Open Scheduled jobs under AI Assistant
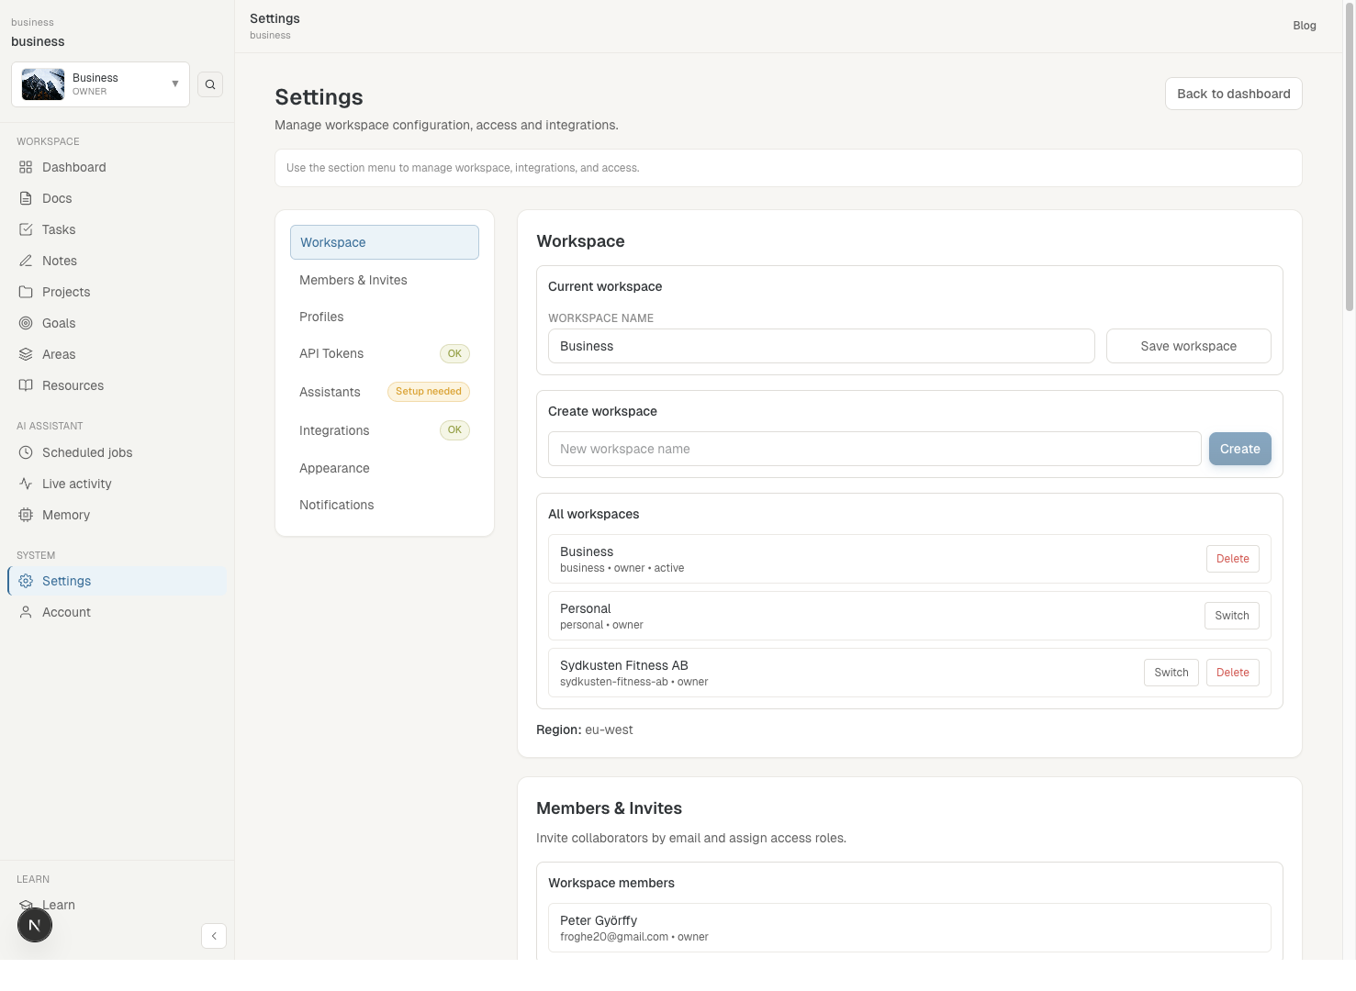Screen dimensions: 1356x991 coord(87,452)
